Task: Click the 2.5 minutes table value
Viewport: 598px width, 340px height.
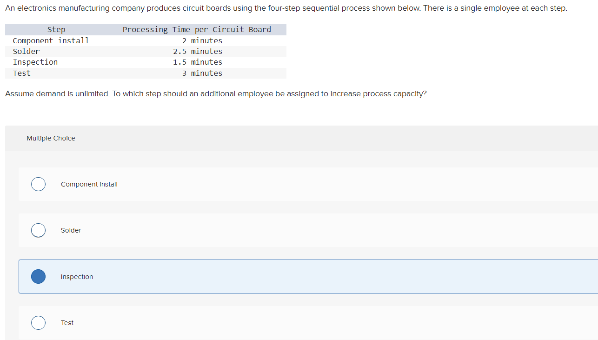Action: click(x=198, y=52)
